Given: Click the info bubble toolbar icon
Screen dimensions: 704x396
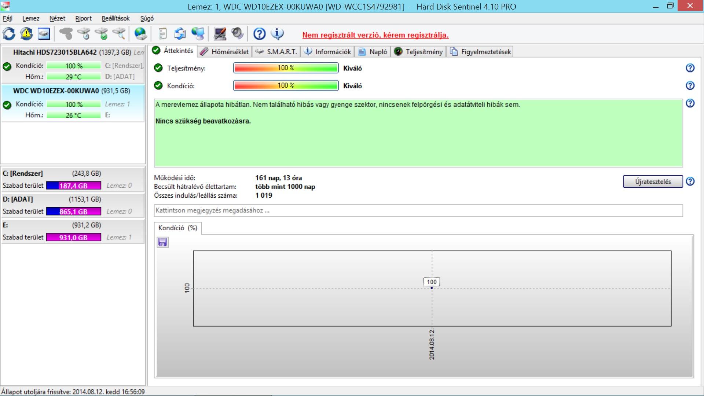Looking at the screenshot, I should [277, 34].
